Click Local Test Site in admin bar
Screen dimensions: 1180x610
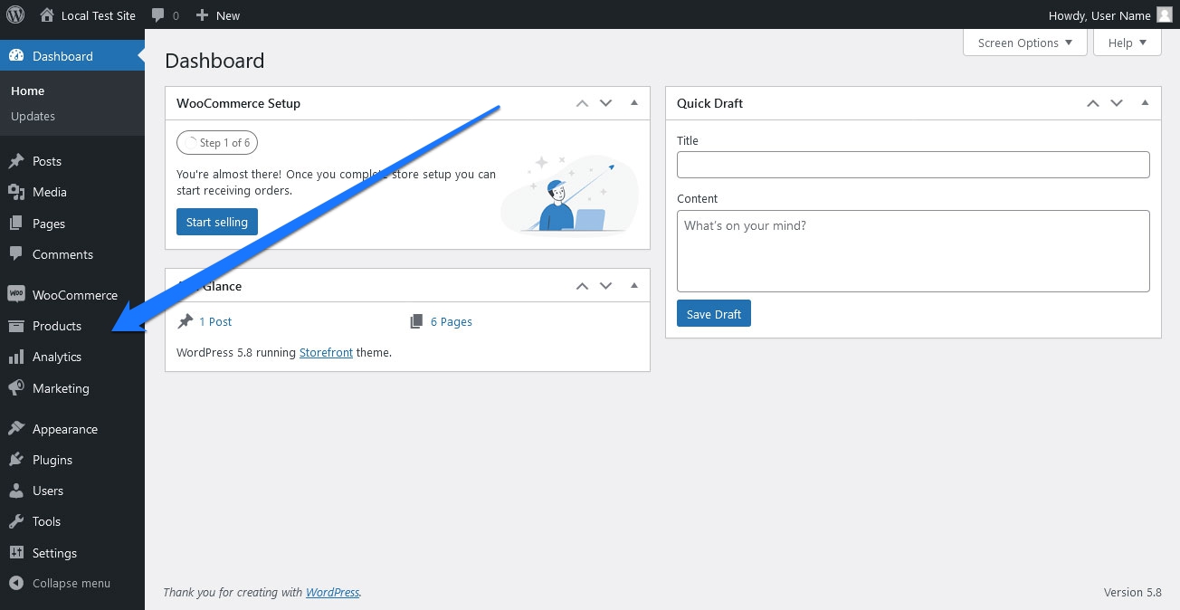pyautogui.click(x=99, y=15)
